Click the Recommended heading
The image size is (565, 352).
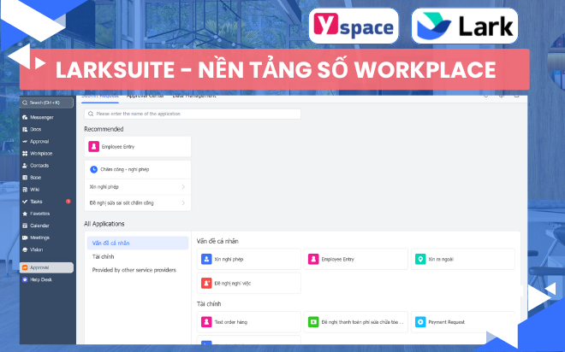pos(104,129)
